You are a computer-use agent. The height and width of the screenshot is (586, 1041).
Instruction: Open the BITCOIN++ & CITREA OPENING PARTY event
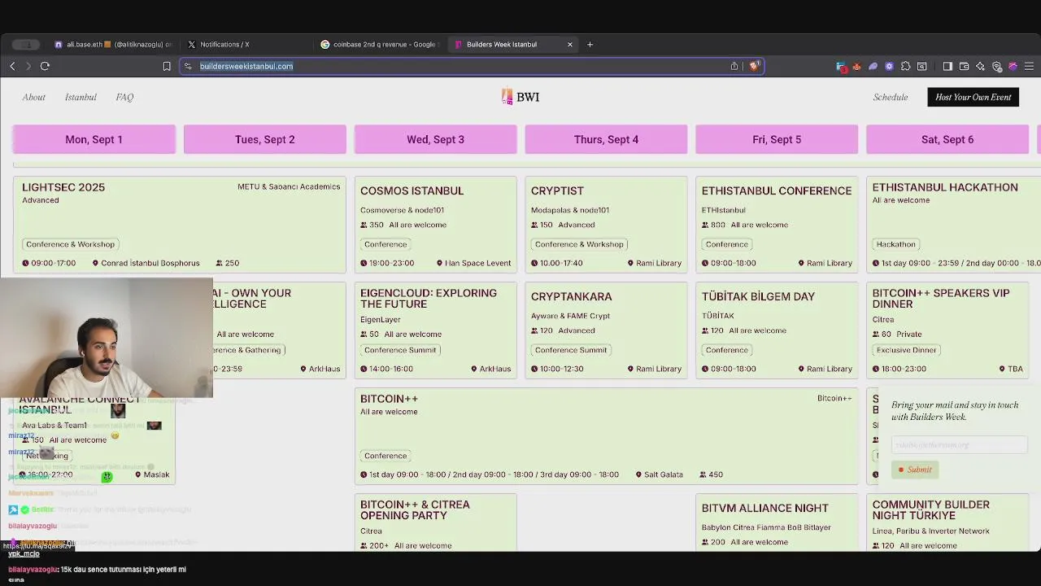tap(415, 509)
